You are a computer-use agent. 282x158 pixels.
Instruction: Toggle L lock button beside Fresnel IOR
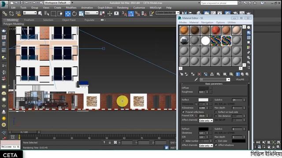(197, 116)
